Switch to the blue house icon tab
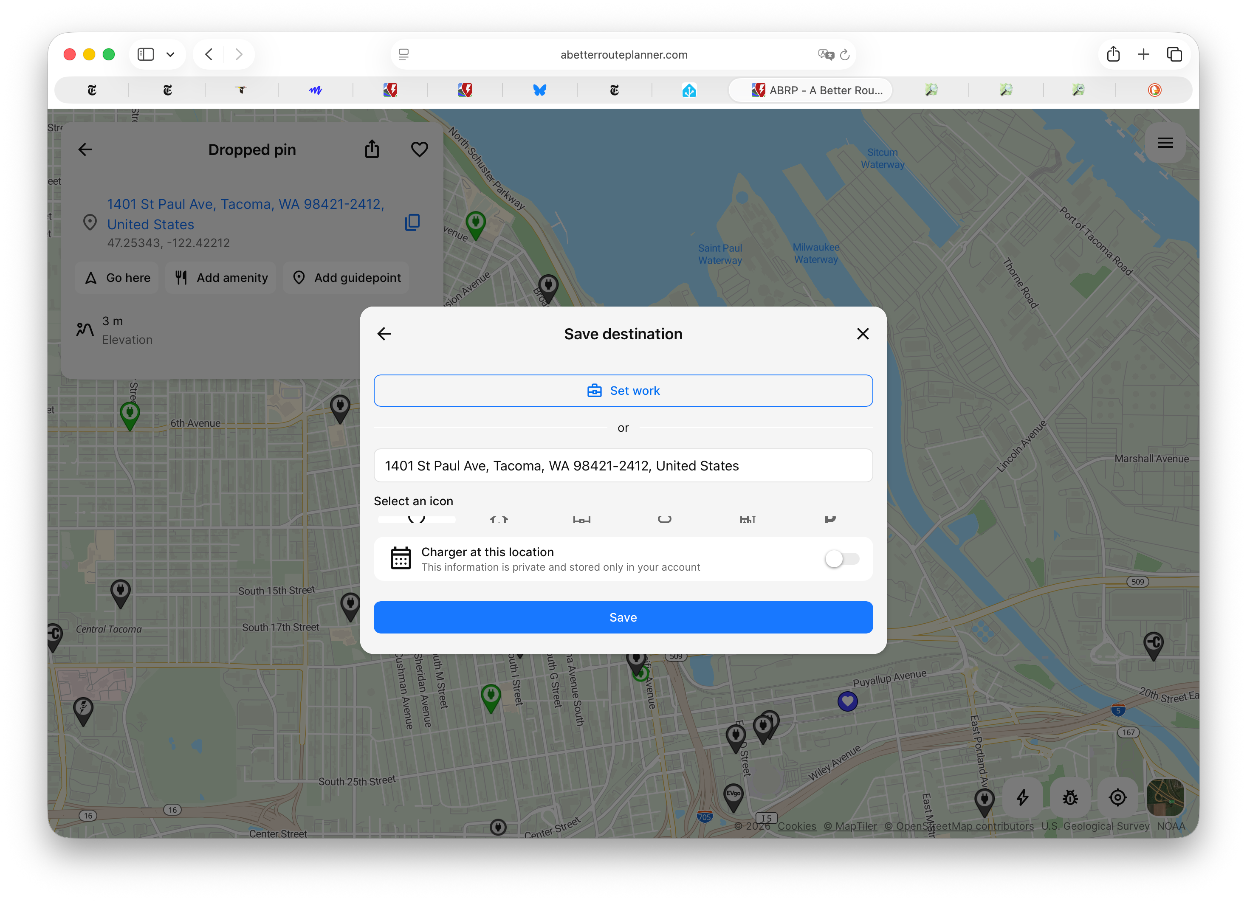This screenshot has width=1247, height=901. pos(689,90)
